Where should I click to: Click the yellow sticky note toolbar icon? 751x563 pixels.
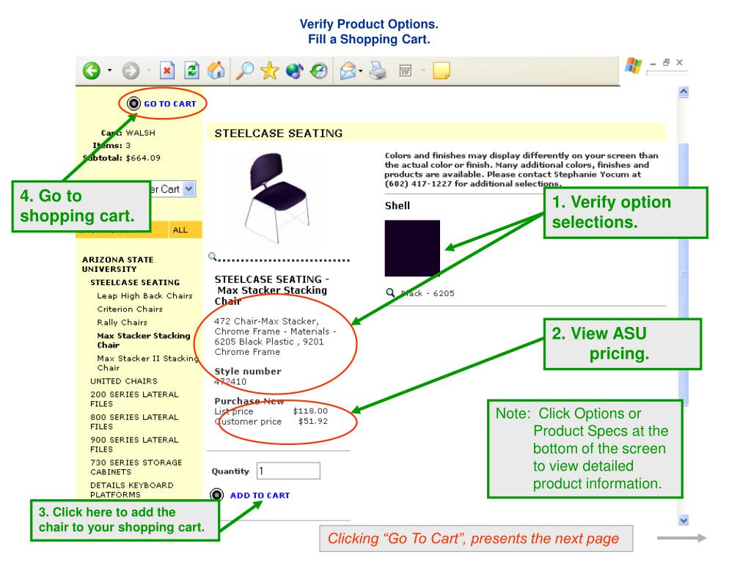click(441, 70)
